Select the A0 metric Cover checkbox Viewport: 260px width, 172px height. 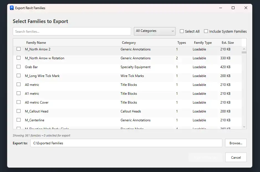tap(19, 102)
